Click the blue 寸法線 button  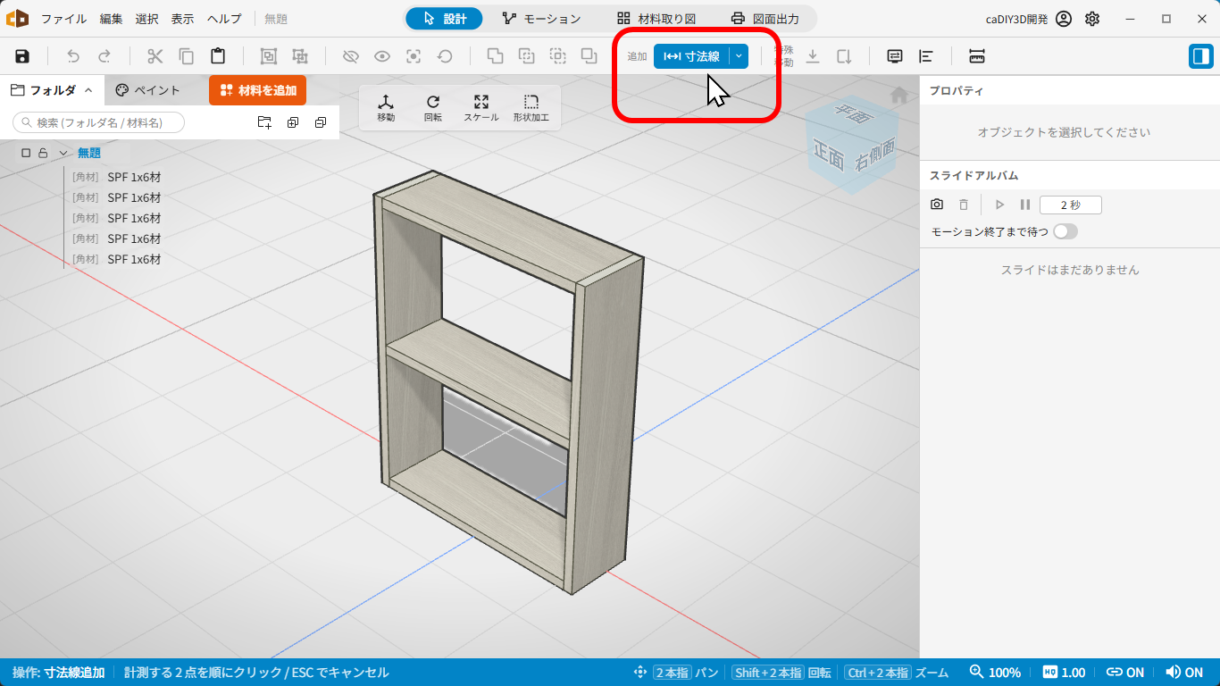tap(692, 56)
